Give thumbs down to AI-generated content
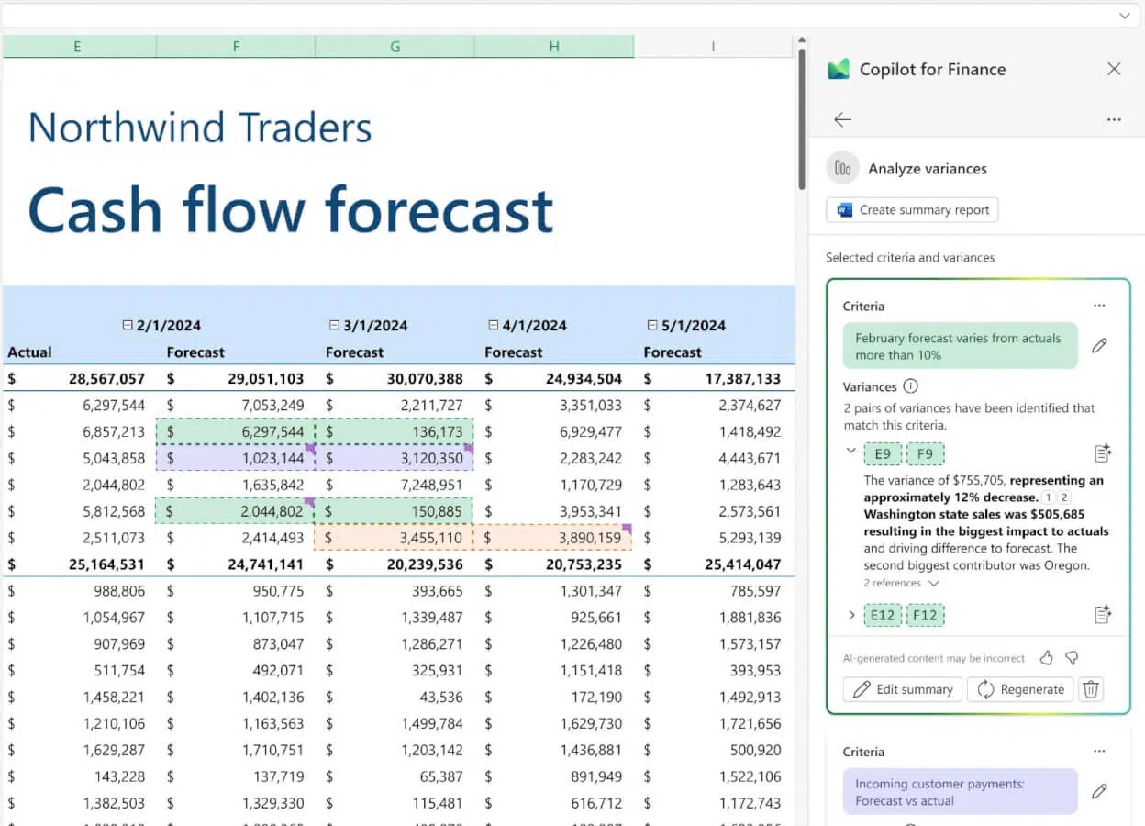This screenshot has height=826, width=1145. tap(1072, 658)
